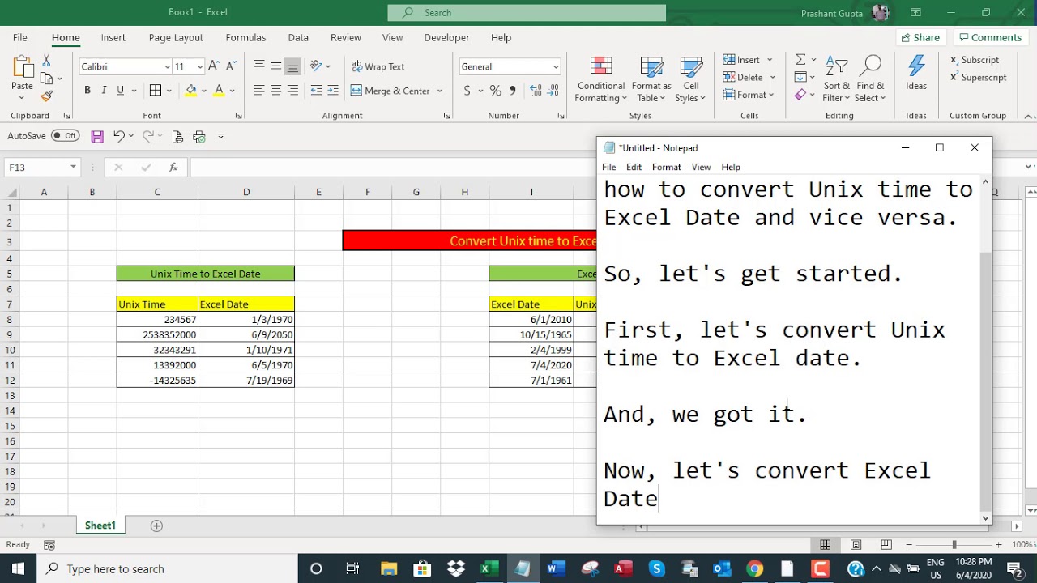Viewport: 1037px width, 583px height.
Task: Switch to the Insert ribbon tab
Action: [113, 37]
